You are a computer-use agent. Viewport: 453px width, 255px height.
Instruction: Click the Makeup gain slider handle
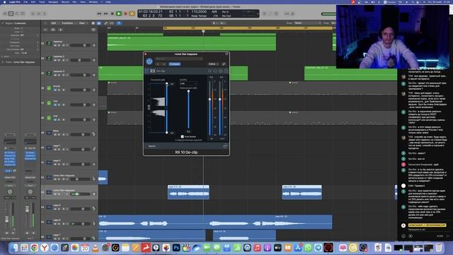click(x=188, y=91)
